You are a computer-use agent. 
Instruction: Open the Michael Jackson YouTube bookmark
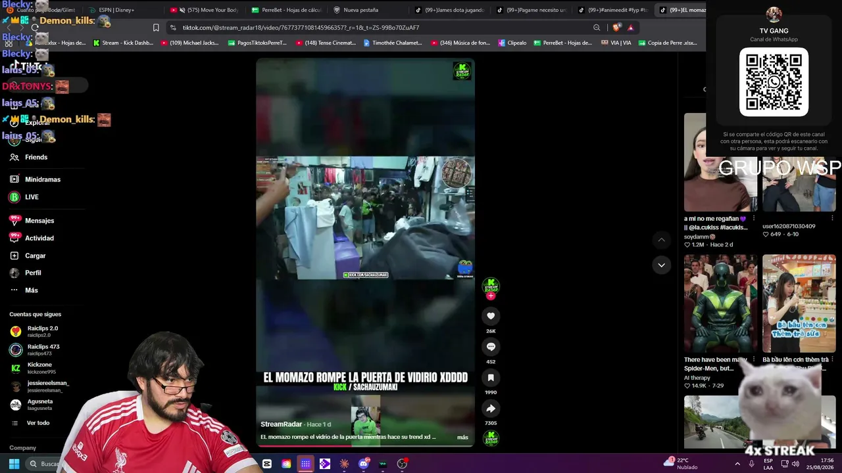(189, 43)
